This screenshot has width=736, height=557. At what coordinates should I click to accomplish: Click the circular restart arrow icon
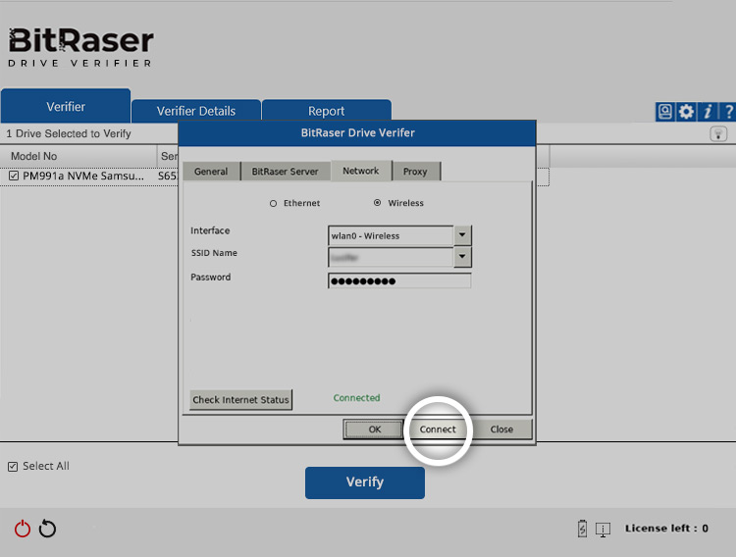click(47, 529)
